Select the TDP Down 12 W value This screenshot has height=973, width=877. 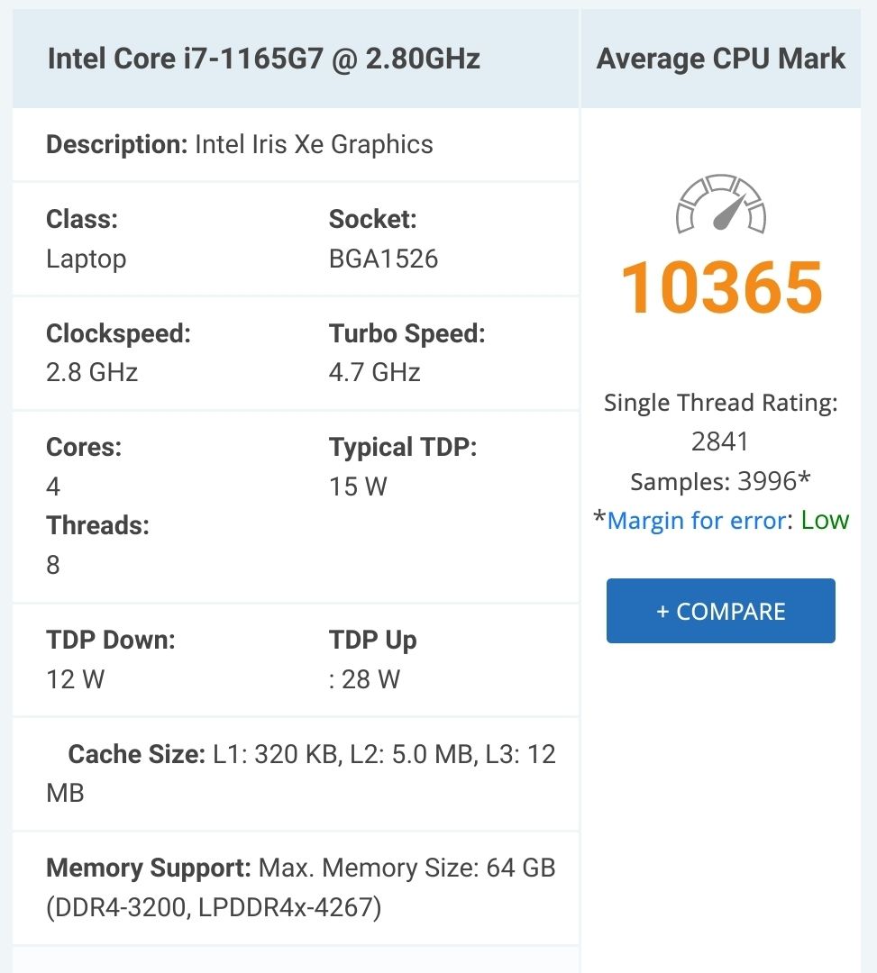[76, 679]
